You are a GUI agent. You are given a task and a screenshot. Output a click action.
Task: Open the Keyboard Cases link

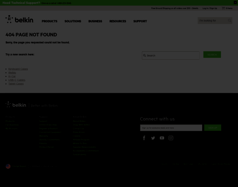(x=18, y=69)
